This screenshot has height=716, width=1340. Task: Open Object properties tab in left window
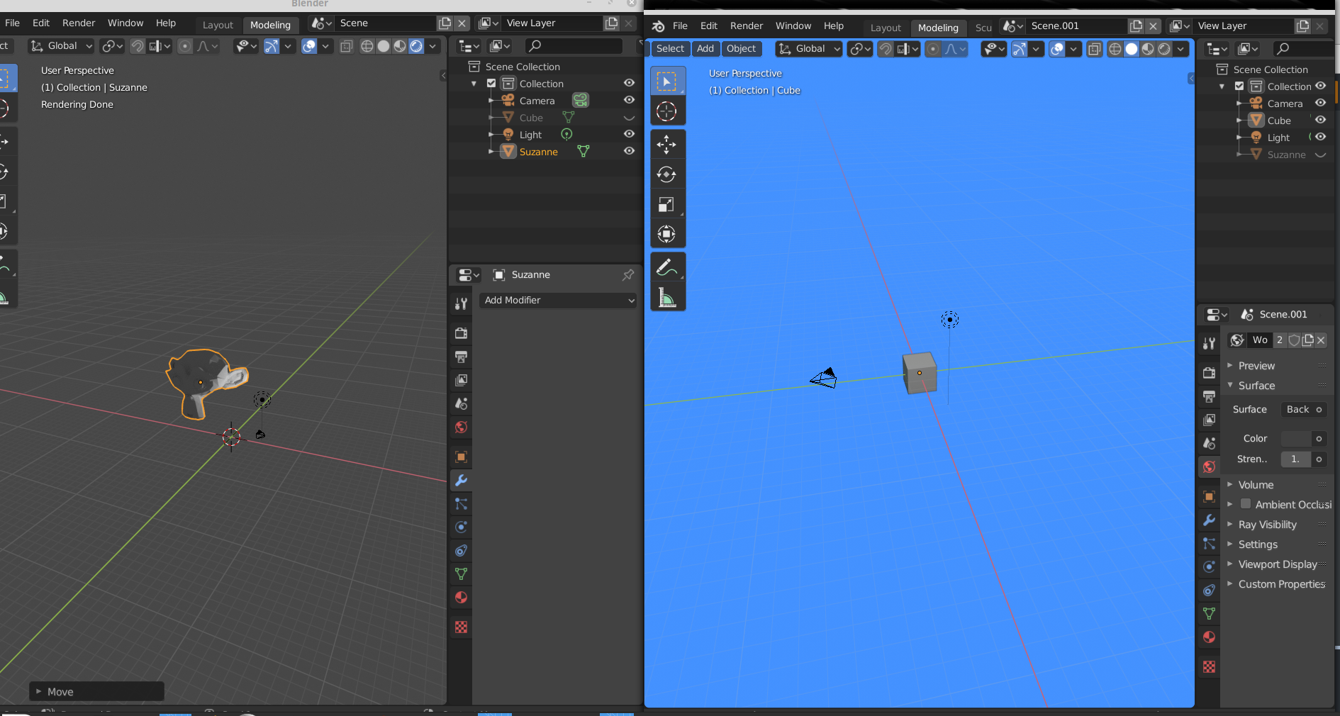461,457
